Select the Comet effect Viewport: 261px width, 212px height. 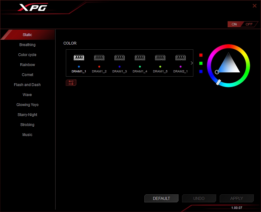pos(27,75)
